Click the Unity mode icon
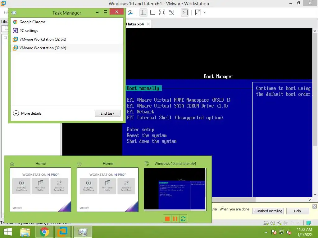Viewport: 318px width, 238px height. coord(171,12)
